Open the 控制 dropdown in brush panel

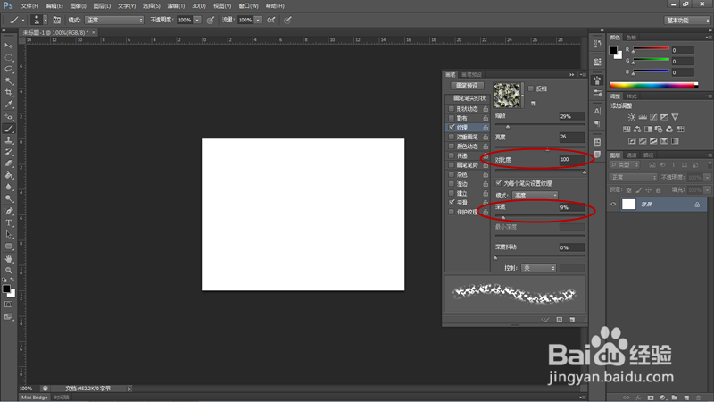(538, 268)
